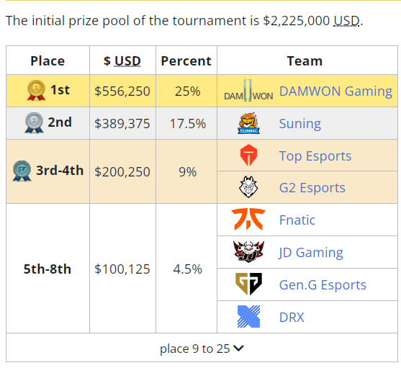Click the Gen.G Esports logo
This screenshot has height=368, width=401.
point(248,284)
